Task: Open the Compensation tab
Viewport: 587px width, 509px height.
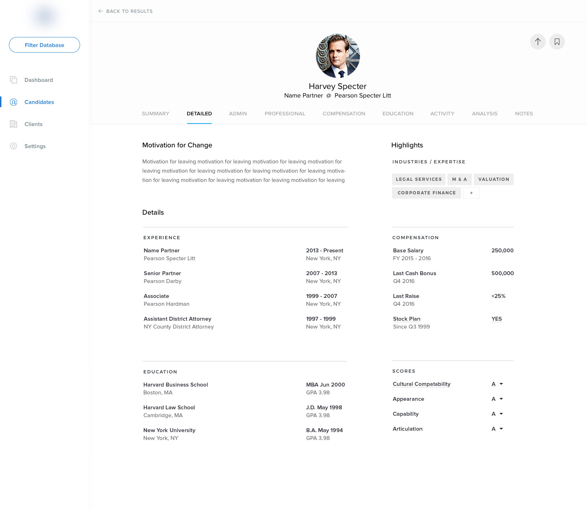Action: [344, 114]
